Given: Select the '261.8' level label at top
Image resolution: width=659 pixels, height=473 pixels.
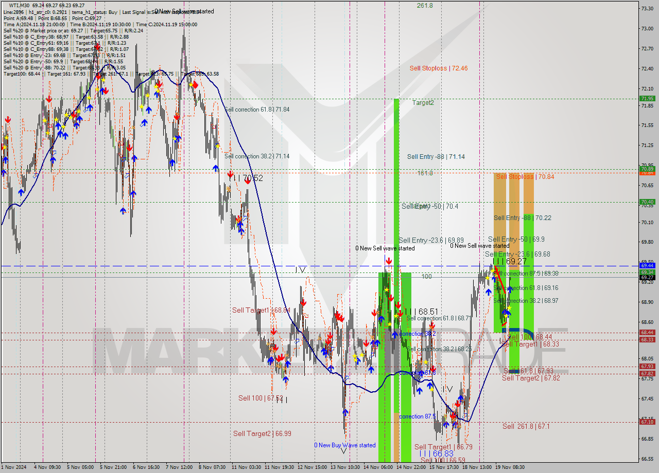Looking at the screenshot, I should (x=425, y=6).
